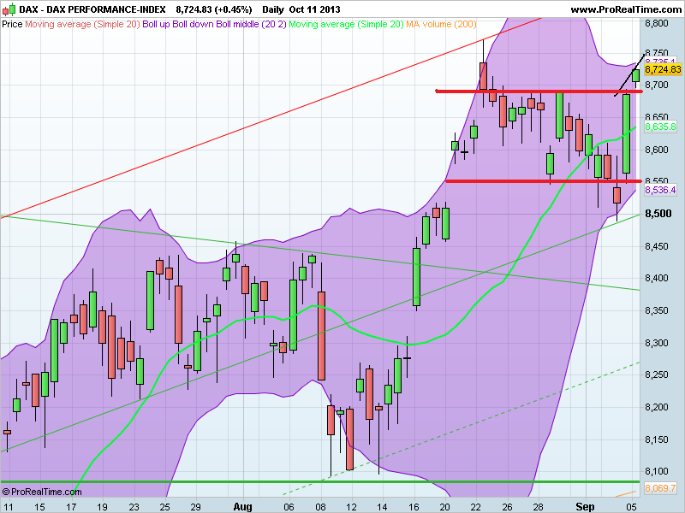
Task: Select the '8,724.83 (+0.45%)' quote in header
Action: 213,9
